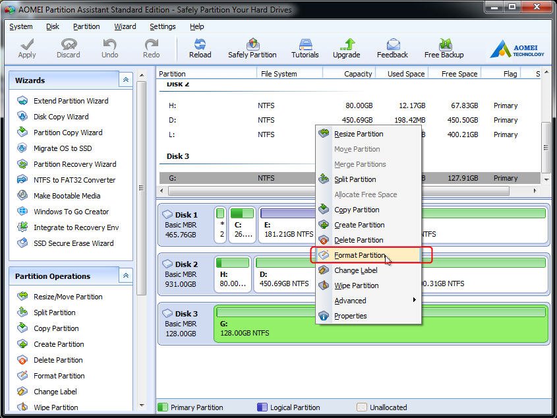Screen dimensions: 557x418
Task: Select Integrate to Recovery Env
Action: pyautogui.click(x=68, y=227)
